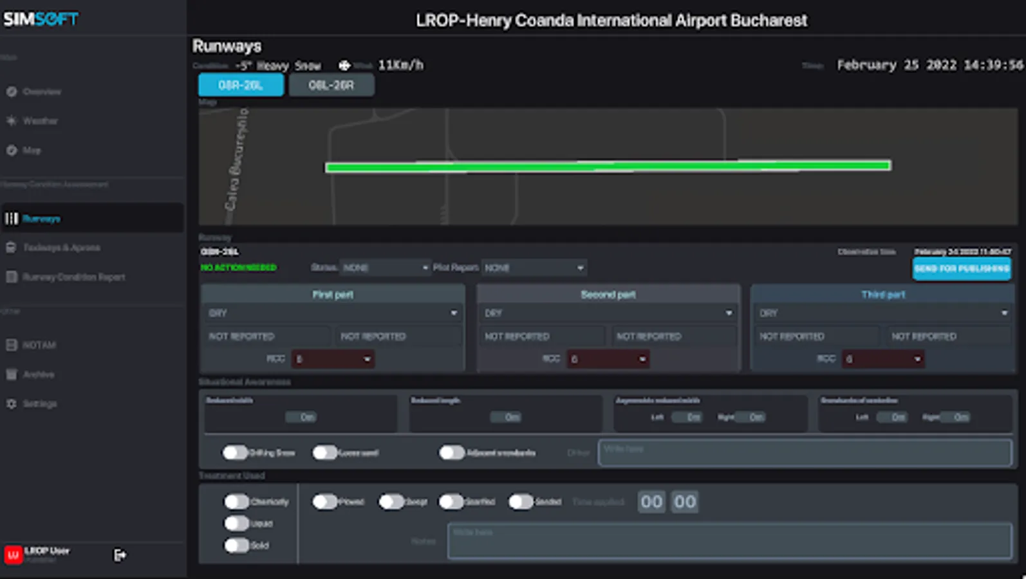Image resolution: width=1026 pixels, height=579 pixels.
Task: Click the treatment Notes text field
Action: coord(730,540)
